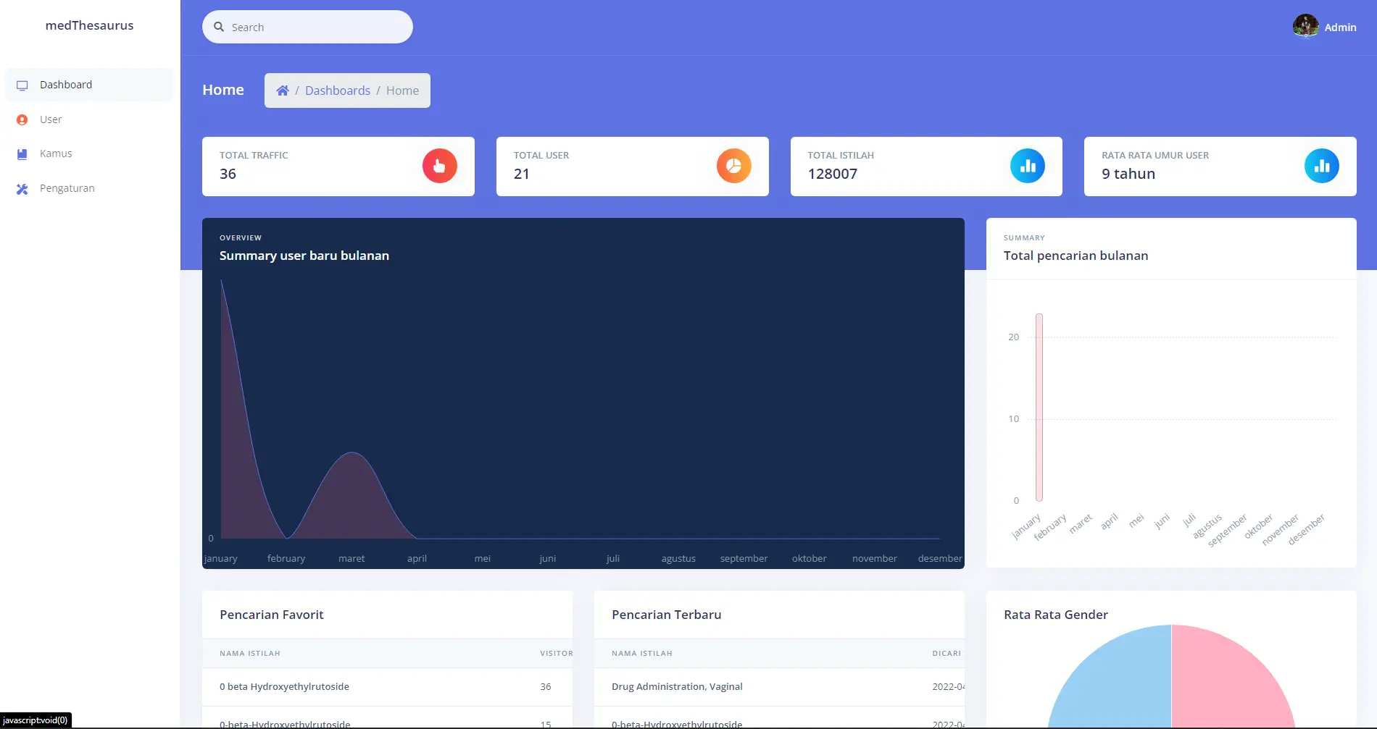The width and height of the screenshot is (1377, 729).
Task: Open the Admin account dropdown
Action: (x=1340, y=28)
